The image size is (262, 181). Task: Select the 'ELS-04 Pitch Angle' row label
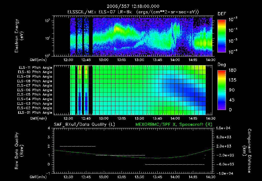coord(35,99)
